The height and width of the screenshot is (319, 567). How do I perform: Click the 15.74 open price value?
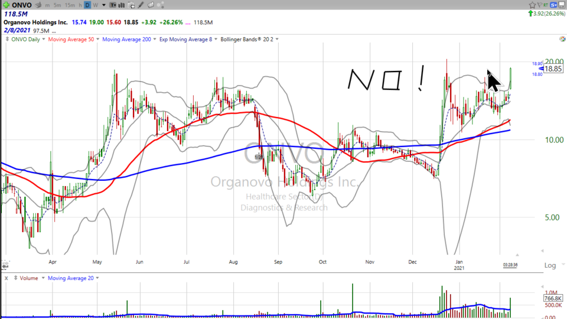click(x=79, y=22)
